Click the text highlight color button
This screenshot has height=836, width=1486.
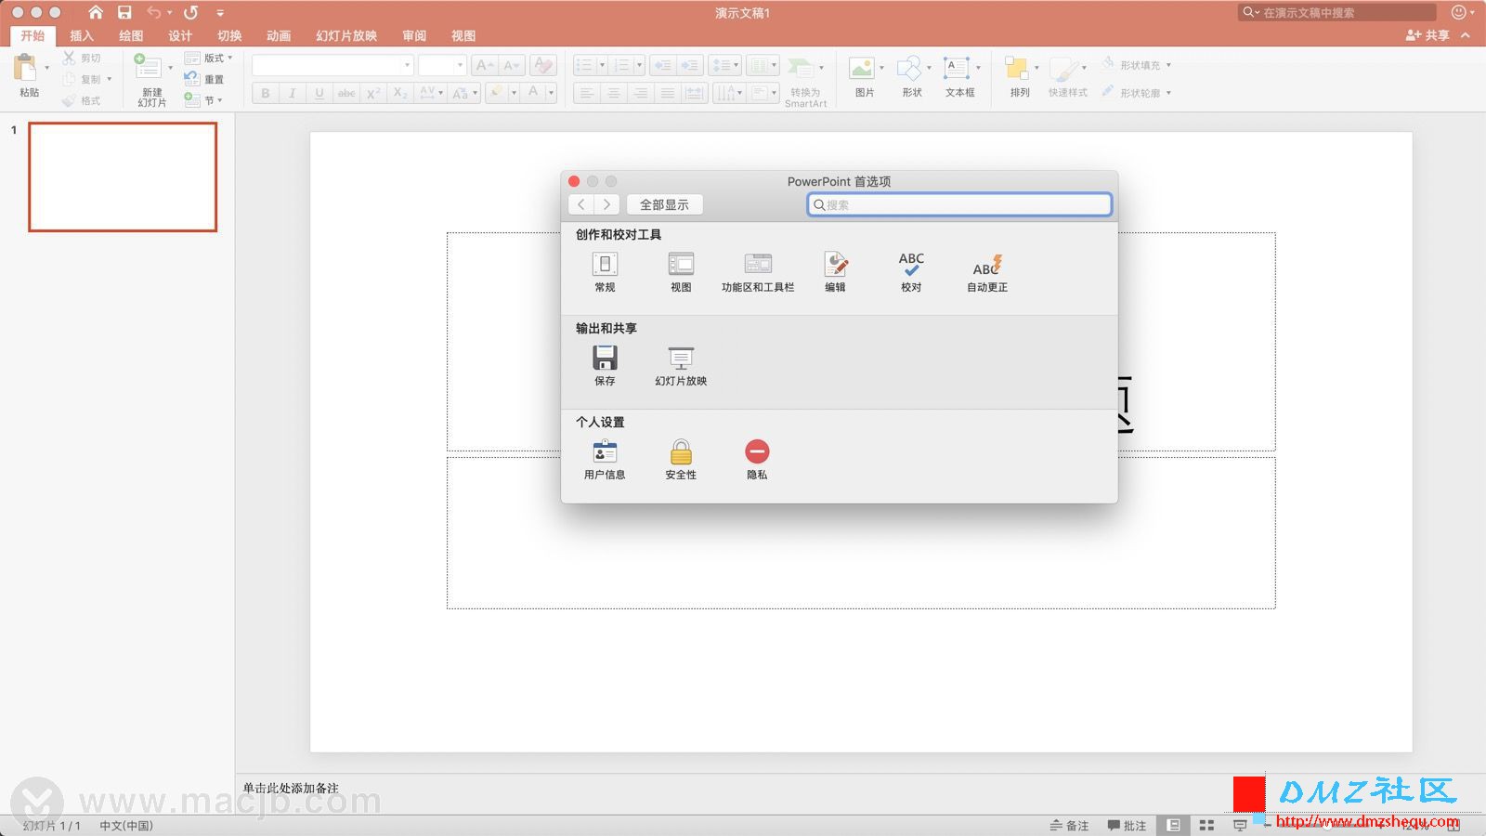click(497, 93)
